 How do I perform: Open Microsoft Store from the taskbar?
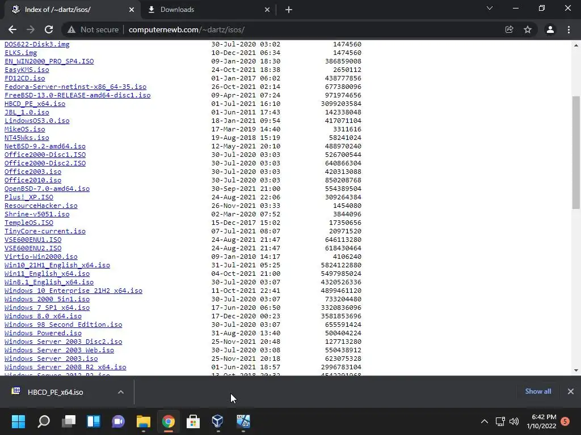pos(193,421)
